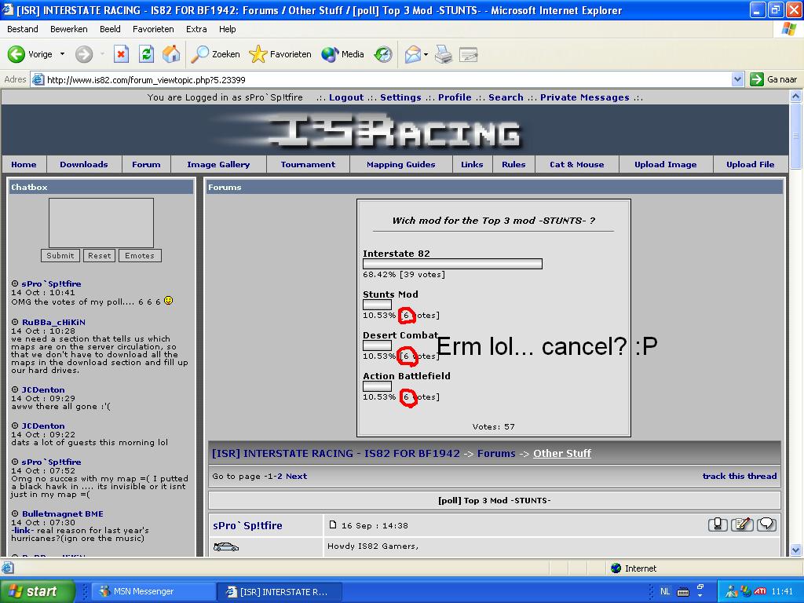This screenshot has height=603, width=804.
Task: Click the edit page toolbar icon
Action: 468,54
